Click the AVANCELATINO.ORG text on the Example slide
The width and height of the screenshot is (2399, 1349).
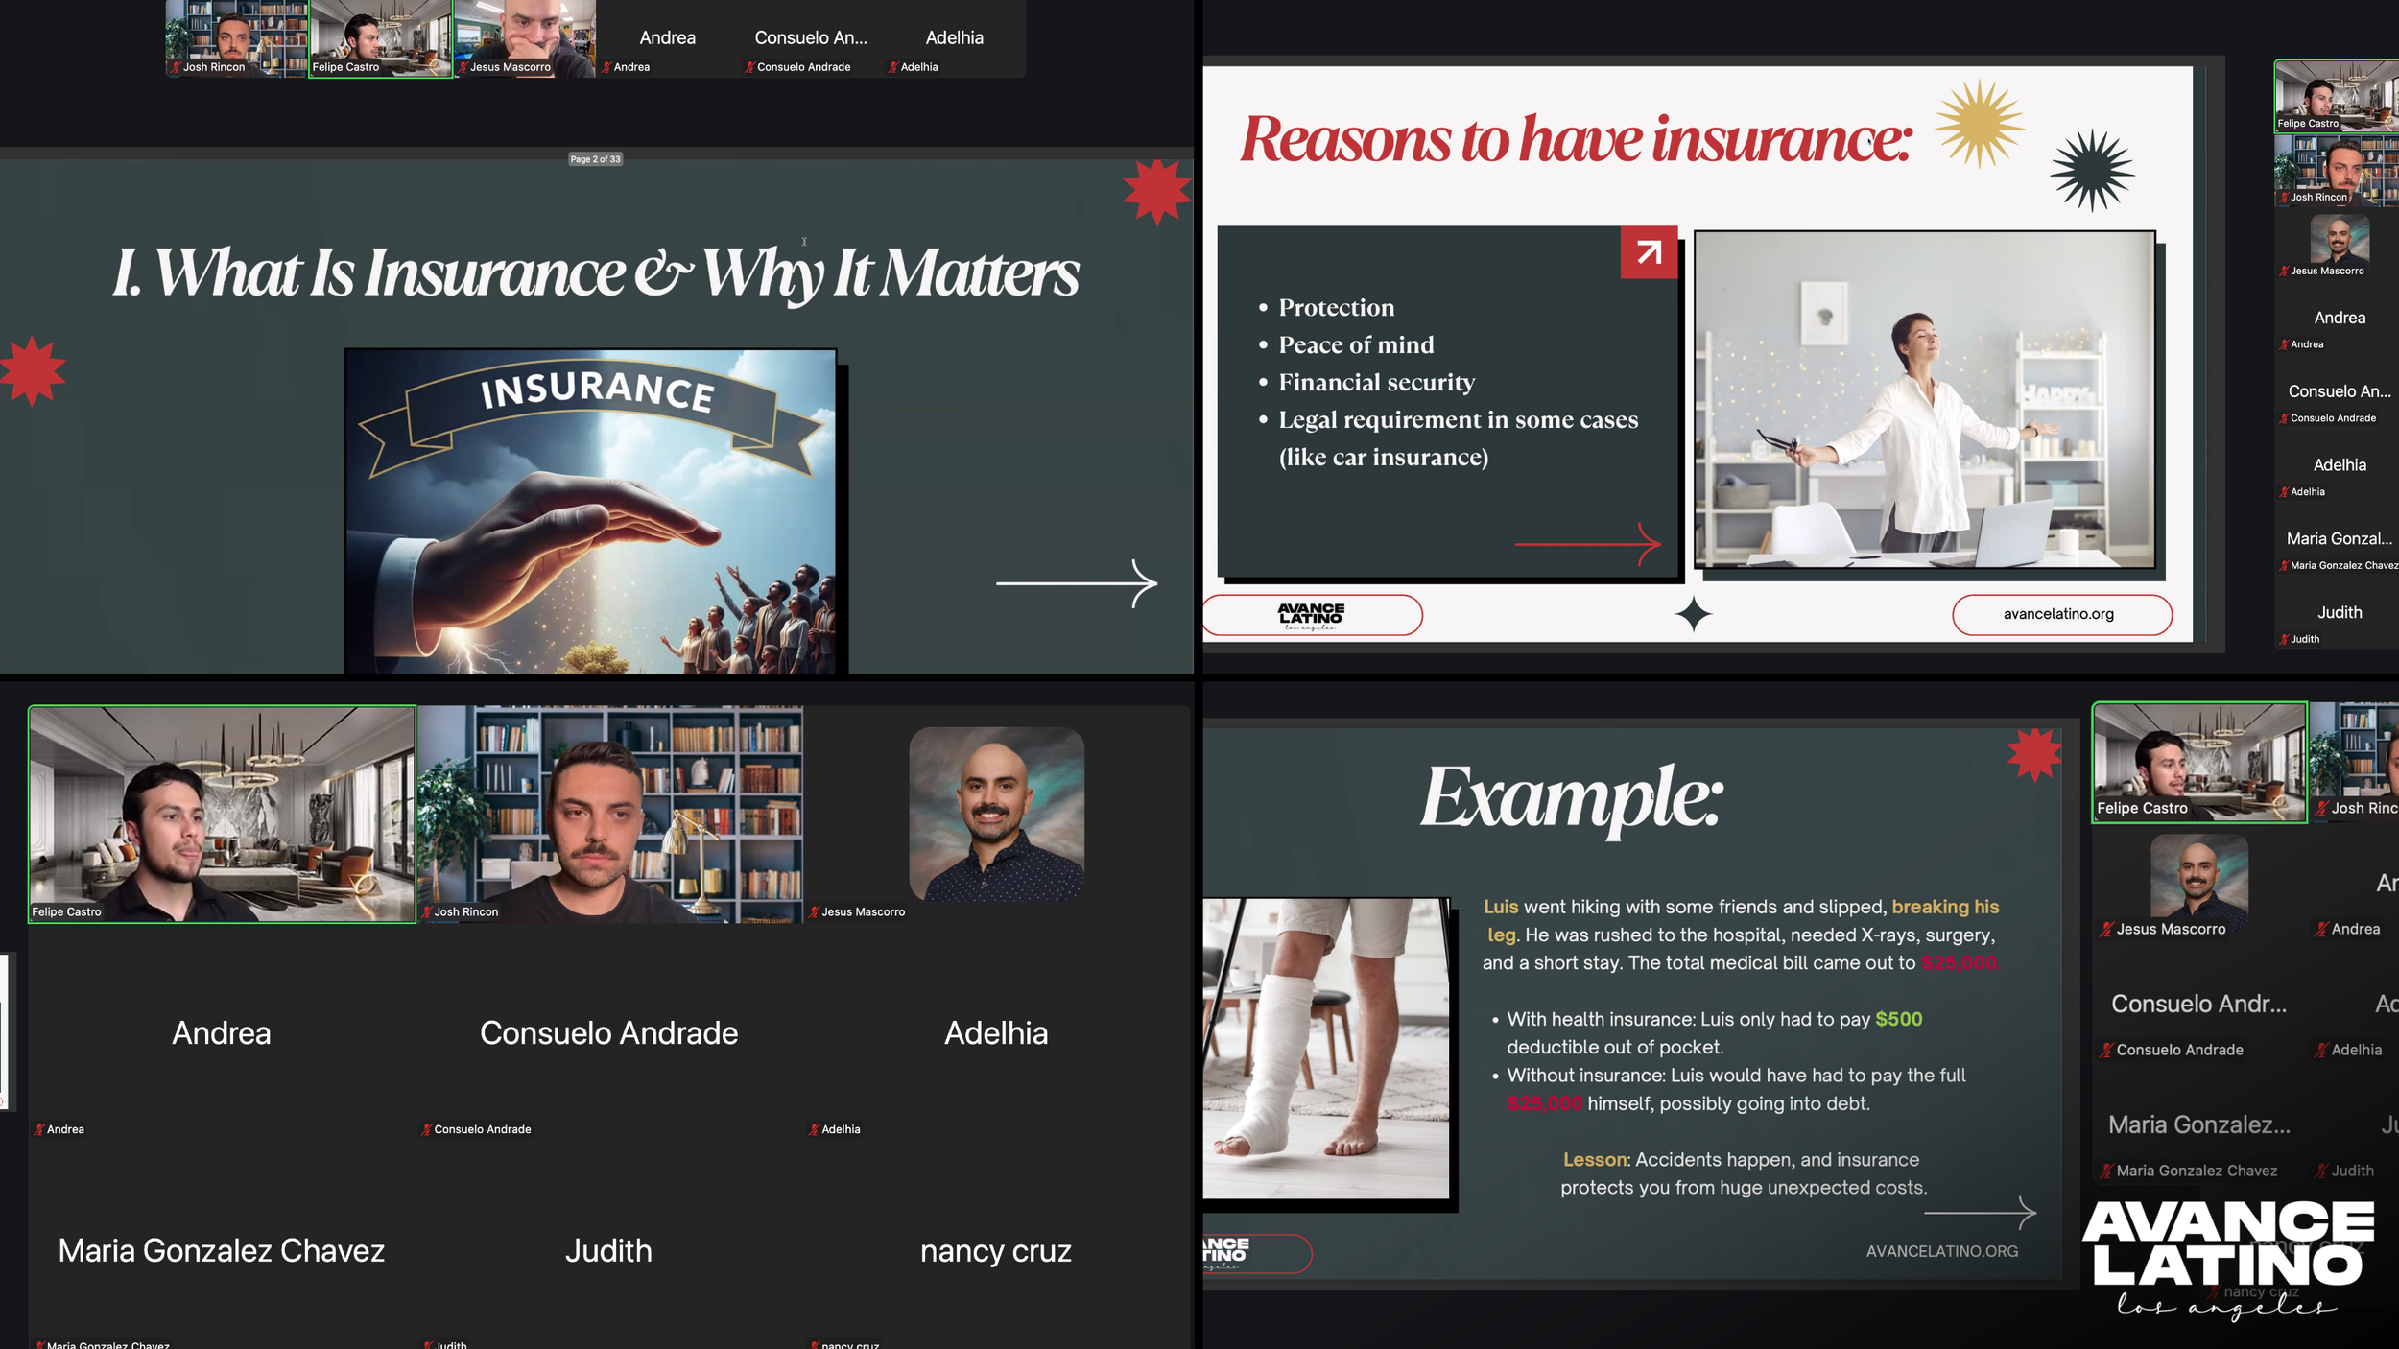click(x=1941, y=1251)
